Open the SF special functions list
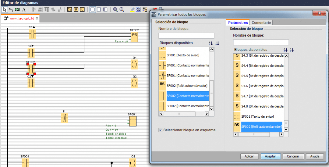The image size is (329, 167). point(76,9)
